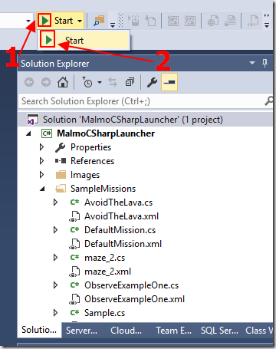Click the search magnifier icon in Solution Explorer
The width and height of the screenshot is (276, 349).
point(268,101)
